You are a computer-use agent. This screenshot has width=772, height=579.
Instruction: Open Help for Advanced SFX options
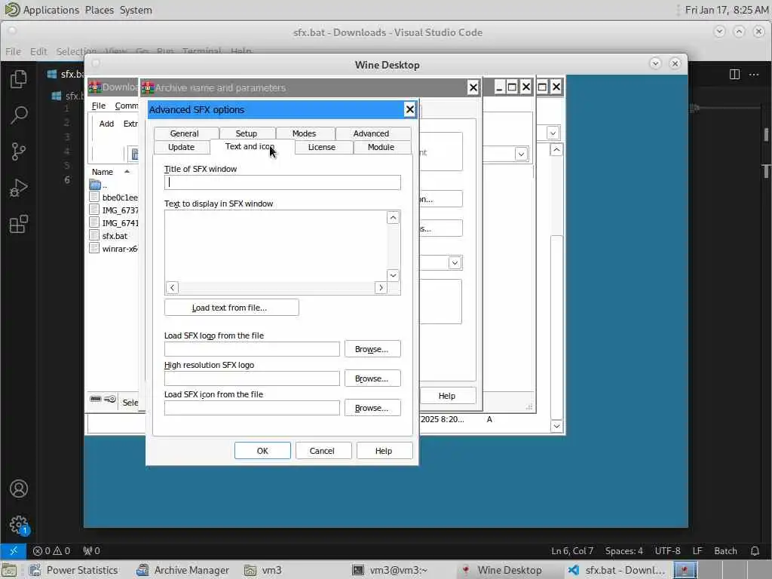tap(384, 451)
